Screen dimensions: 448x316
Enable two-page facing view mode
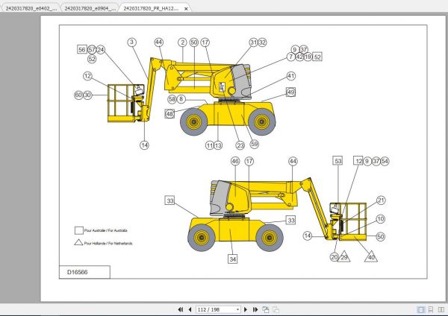[441, 309]
